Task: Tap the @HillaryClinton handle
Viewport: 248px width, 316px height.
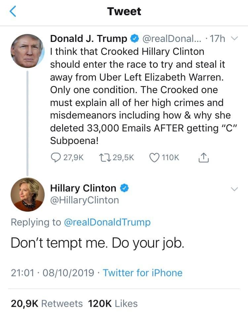Action: click(x=84, y=200)
